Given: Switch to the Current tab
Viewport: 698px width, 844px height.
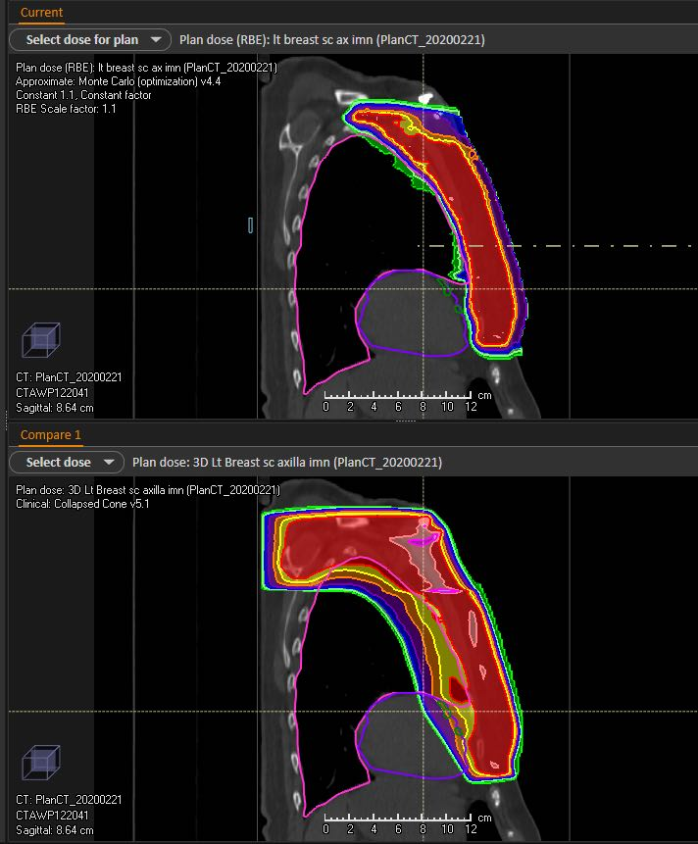Looking at the screenshot, I should [41, 13].
